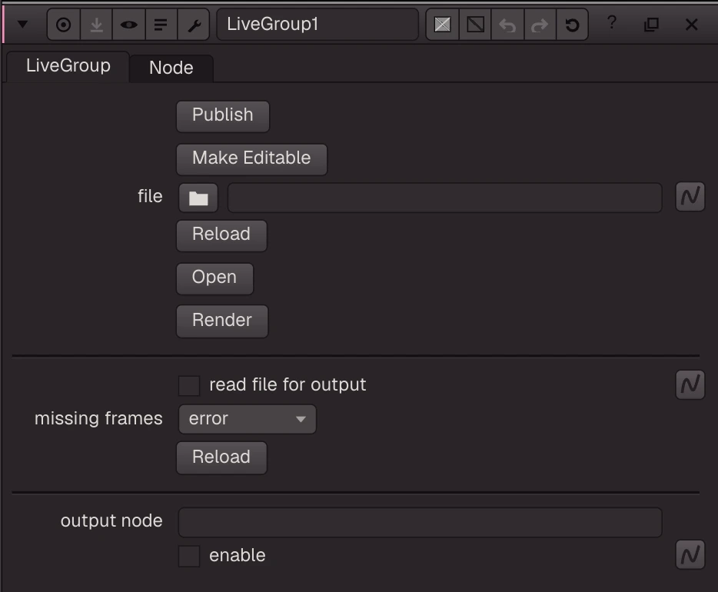Click the lines label icon in header
The image size is (718, 592).
click(x=161, y=25)
